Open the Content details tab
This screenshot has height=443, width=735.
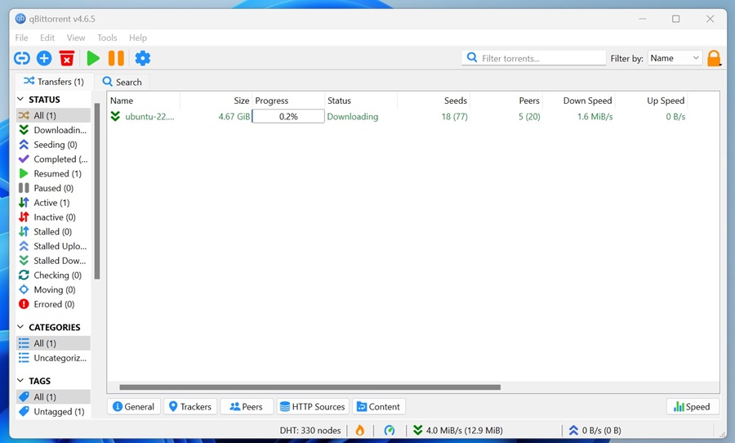click(x=379, y=406)
